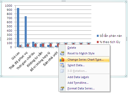Select legend text % theo tích lũy
Viewport: 128px width, 93px height.
[x=110, y=42]
